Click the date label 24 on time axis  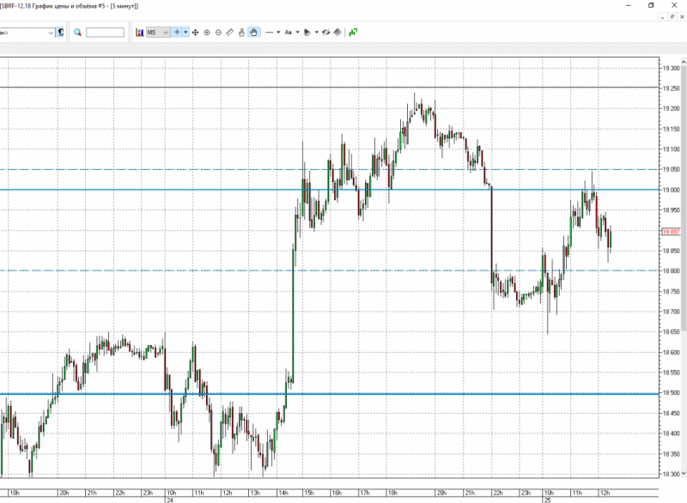(x=170, y=500)
